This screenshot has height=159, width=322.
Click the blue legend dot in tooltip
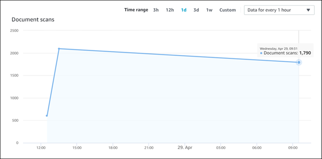click(x=261, y=53)
